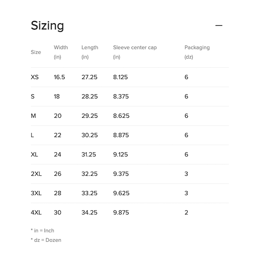Select the Size column header
Screen dimensions: 267x267
pos(36,52)
